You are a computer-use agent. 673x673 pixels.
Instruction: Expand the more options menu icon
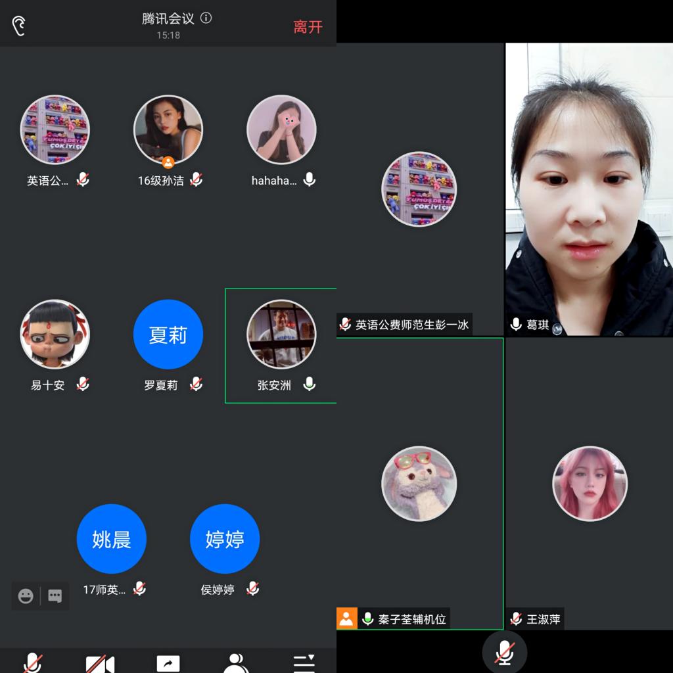[304, 662]
